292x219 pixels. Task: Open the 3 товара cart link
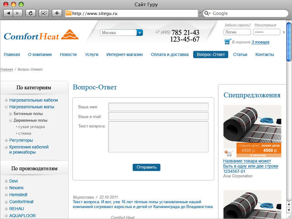tap(260, 42)
